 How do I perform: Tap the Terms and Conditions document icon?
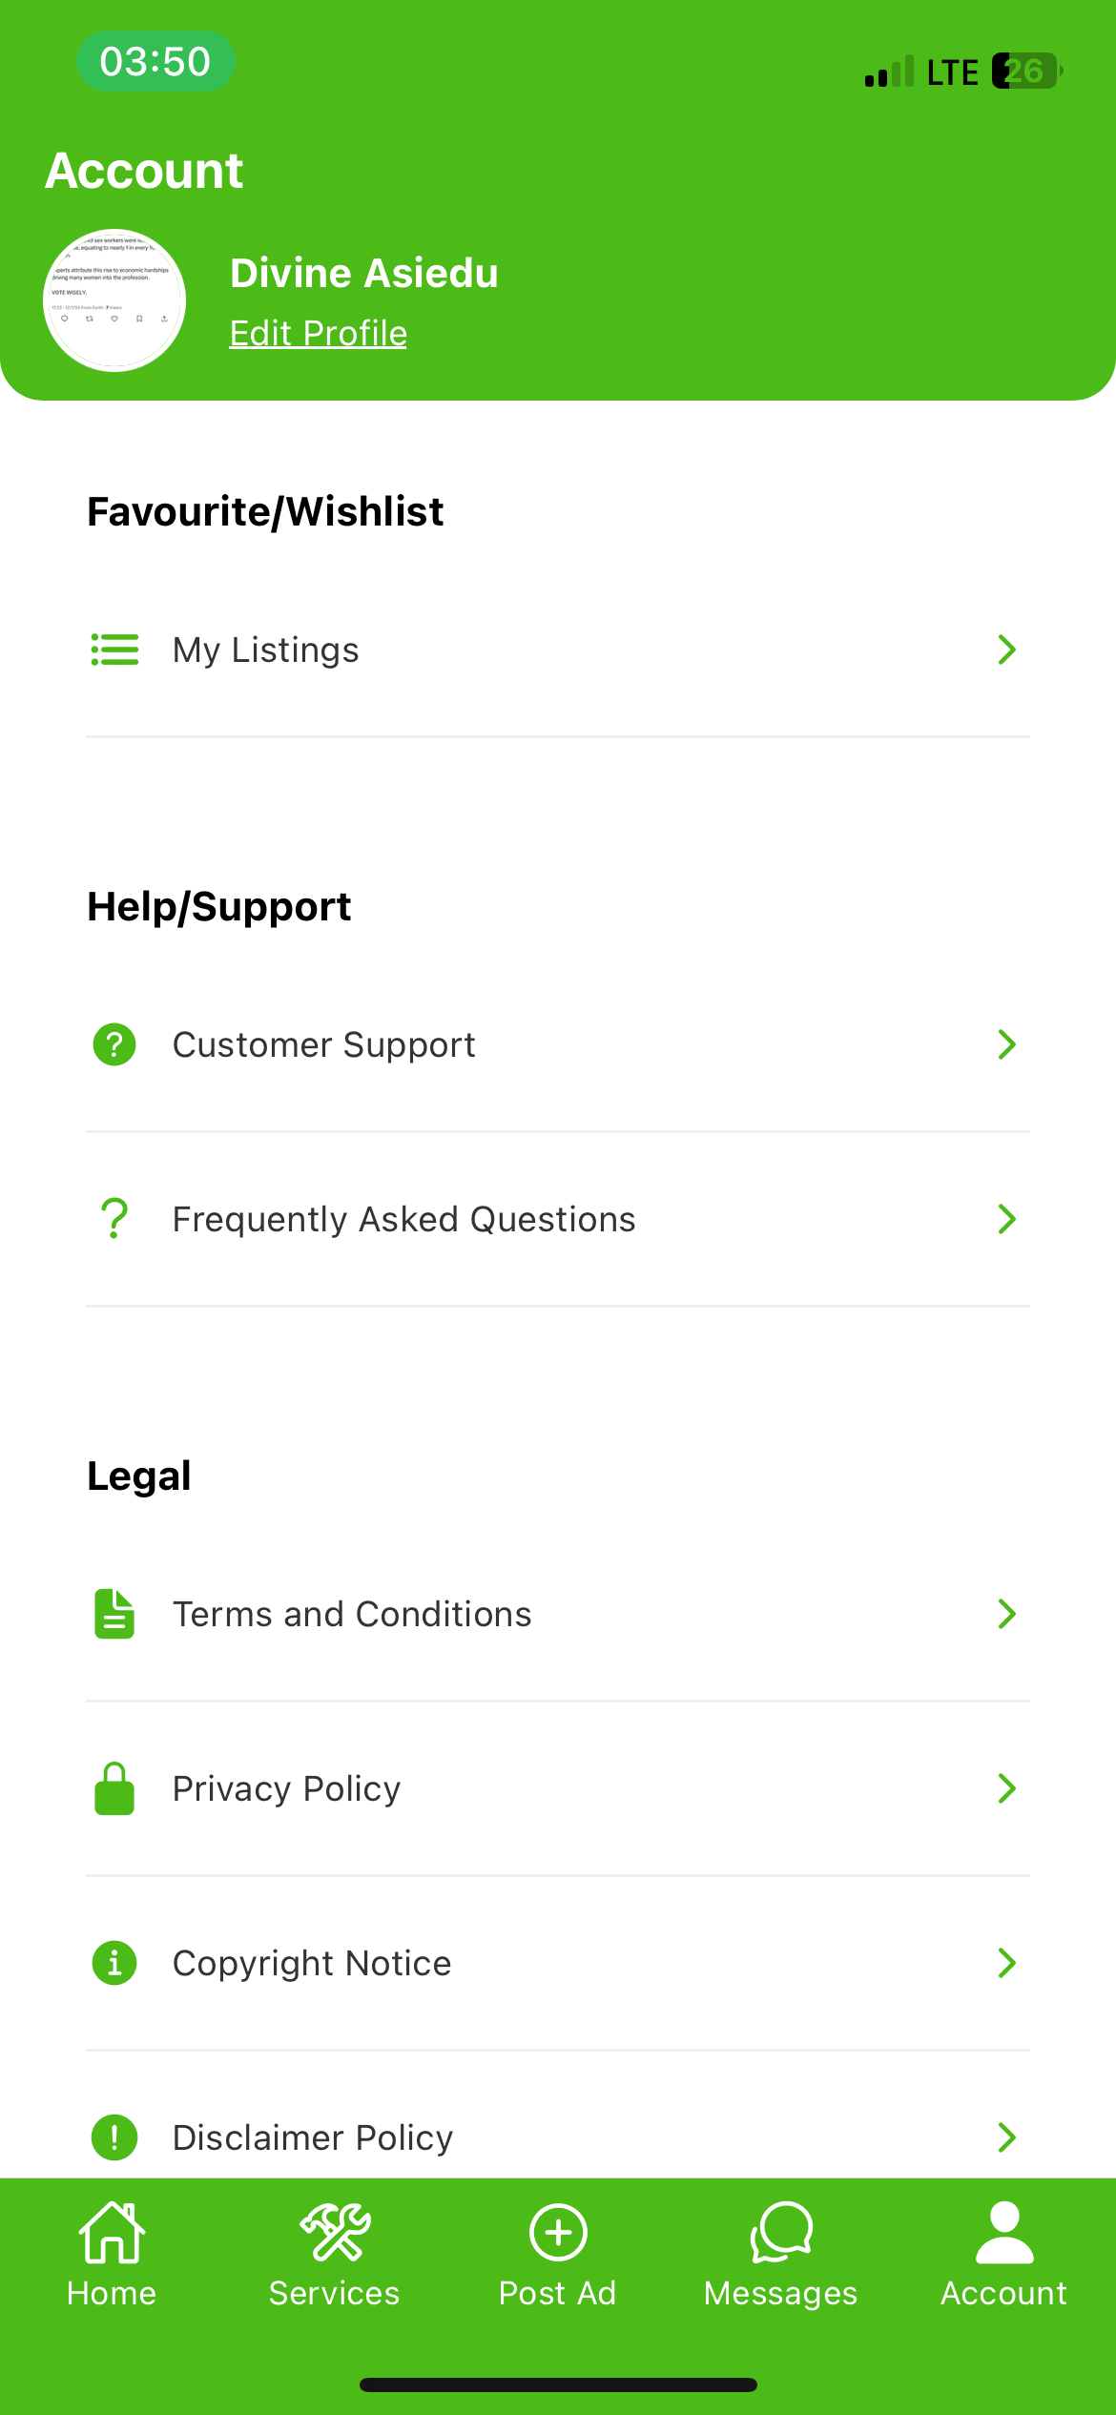[114, 1614]
